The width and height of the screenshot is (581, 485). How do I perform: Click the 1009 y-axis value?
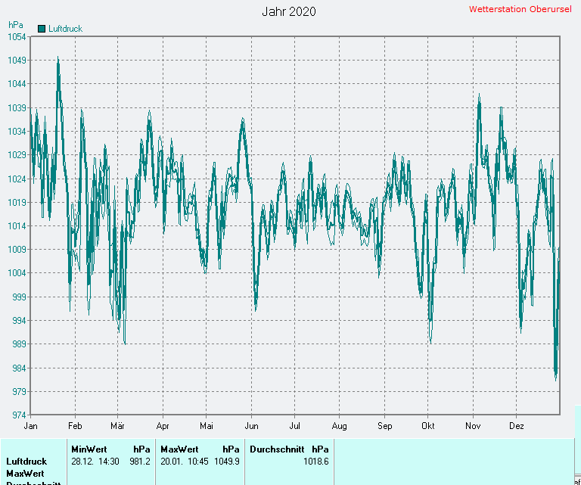pyautogui.click(x=17, y=250)
